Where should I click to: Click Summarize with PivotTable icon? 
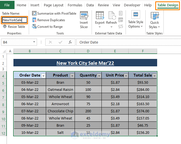(34, 13)
